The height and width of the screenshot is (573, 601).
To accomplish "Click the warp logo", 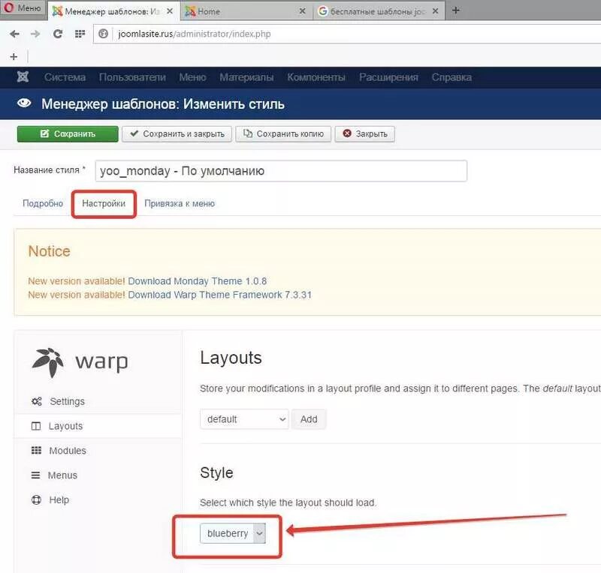I will point(80,361).
